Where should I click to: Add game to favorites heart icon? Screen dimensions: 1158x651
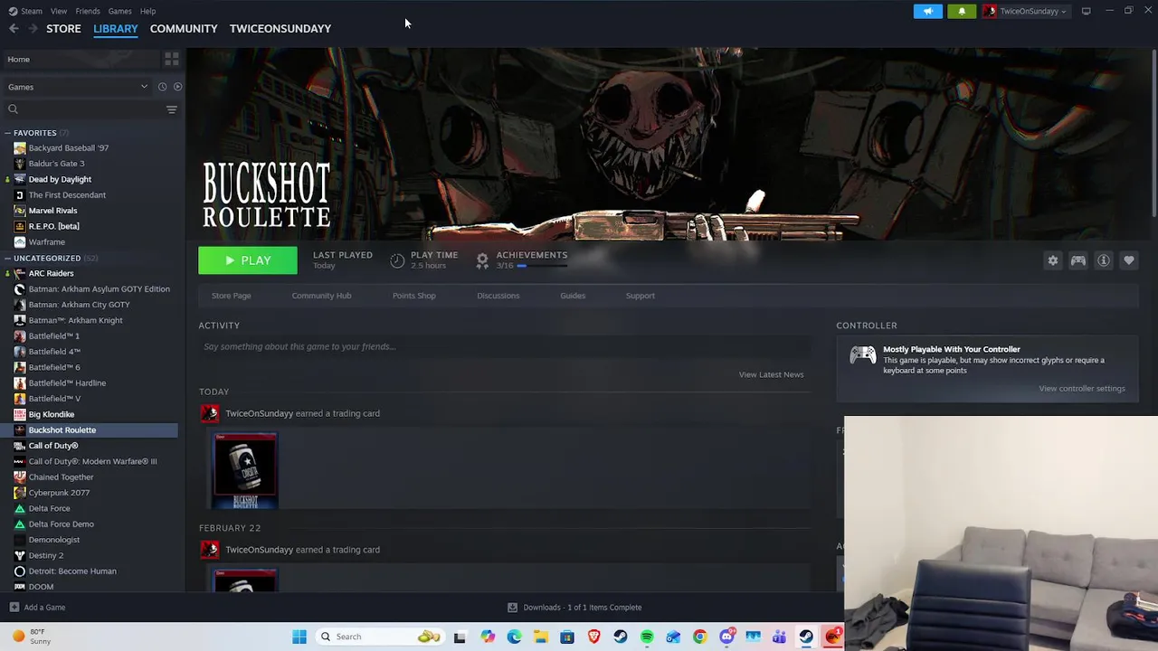click(x=1129, y=260)
